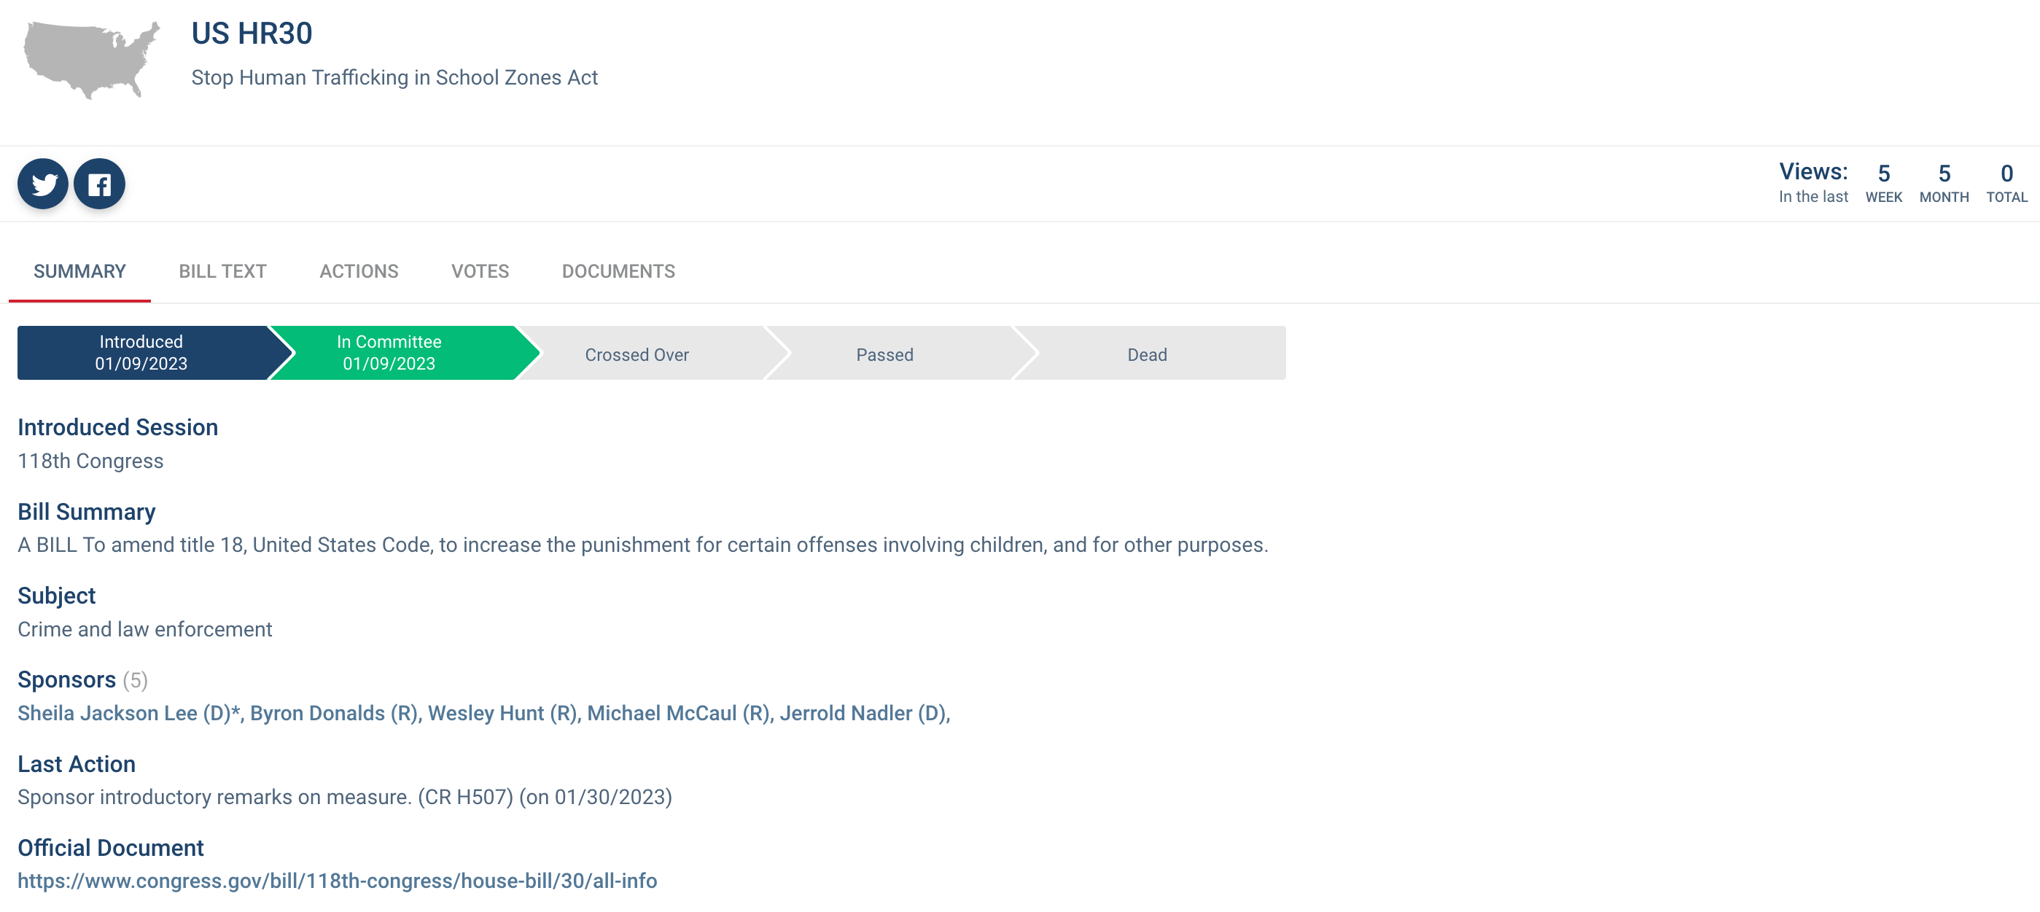Viewport: 2040px width, 912px height.
Task: Open sponsor Jerrold Nadler's profile
Action: [863, 713]
